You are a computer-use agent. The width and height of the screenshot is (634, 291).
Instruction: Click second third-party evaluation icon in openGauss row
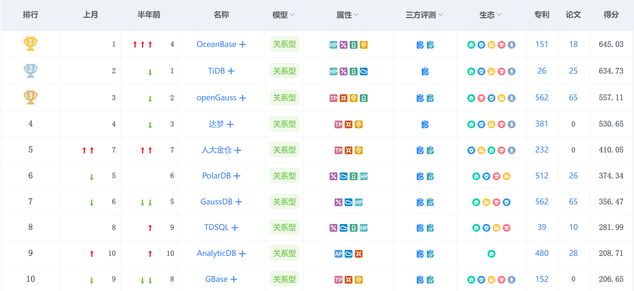coord(430,98)
